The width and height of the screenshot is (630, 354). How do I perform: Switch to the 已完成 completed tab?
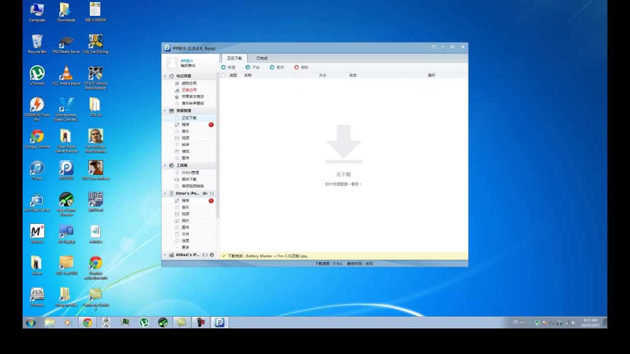262,58
